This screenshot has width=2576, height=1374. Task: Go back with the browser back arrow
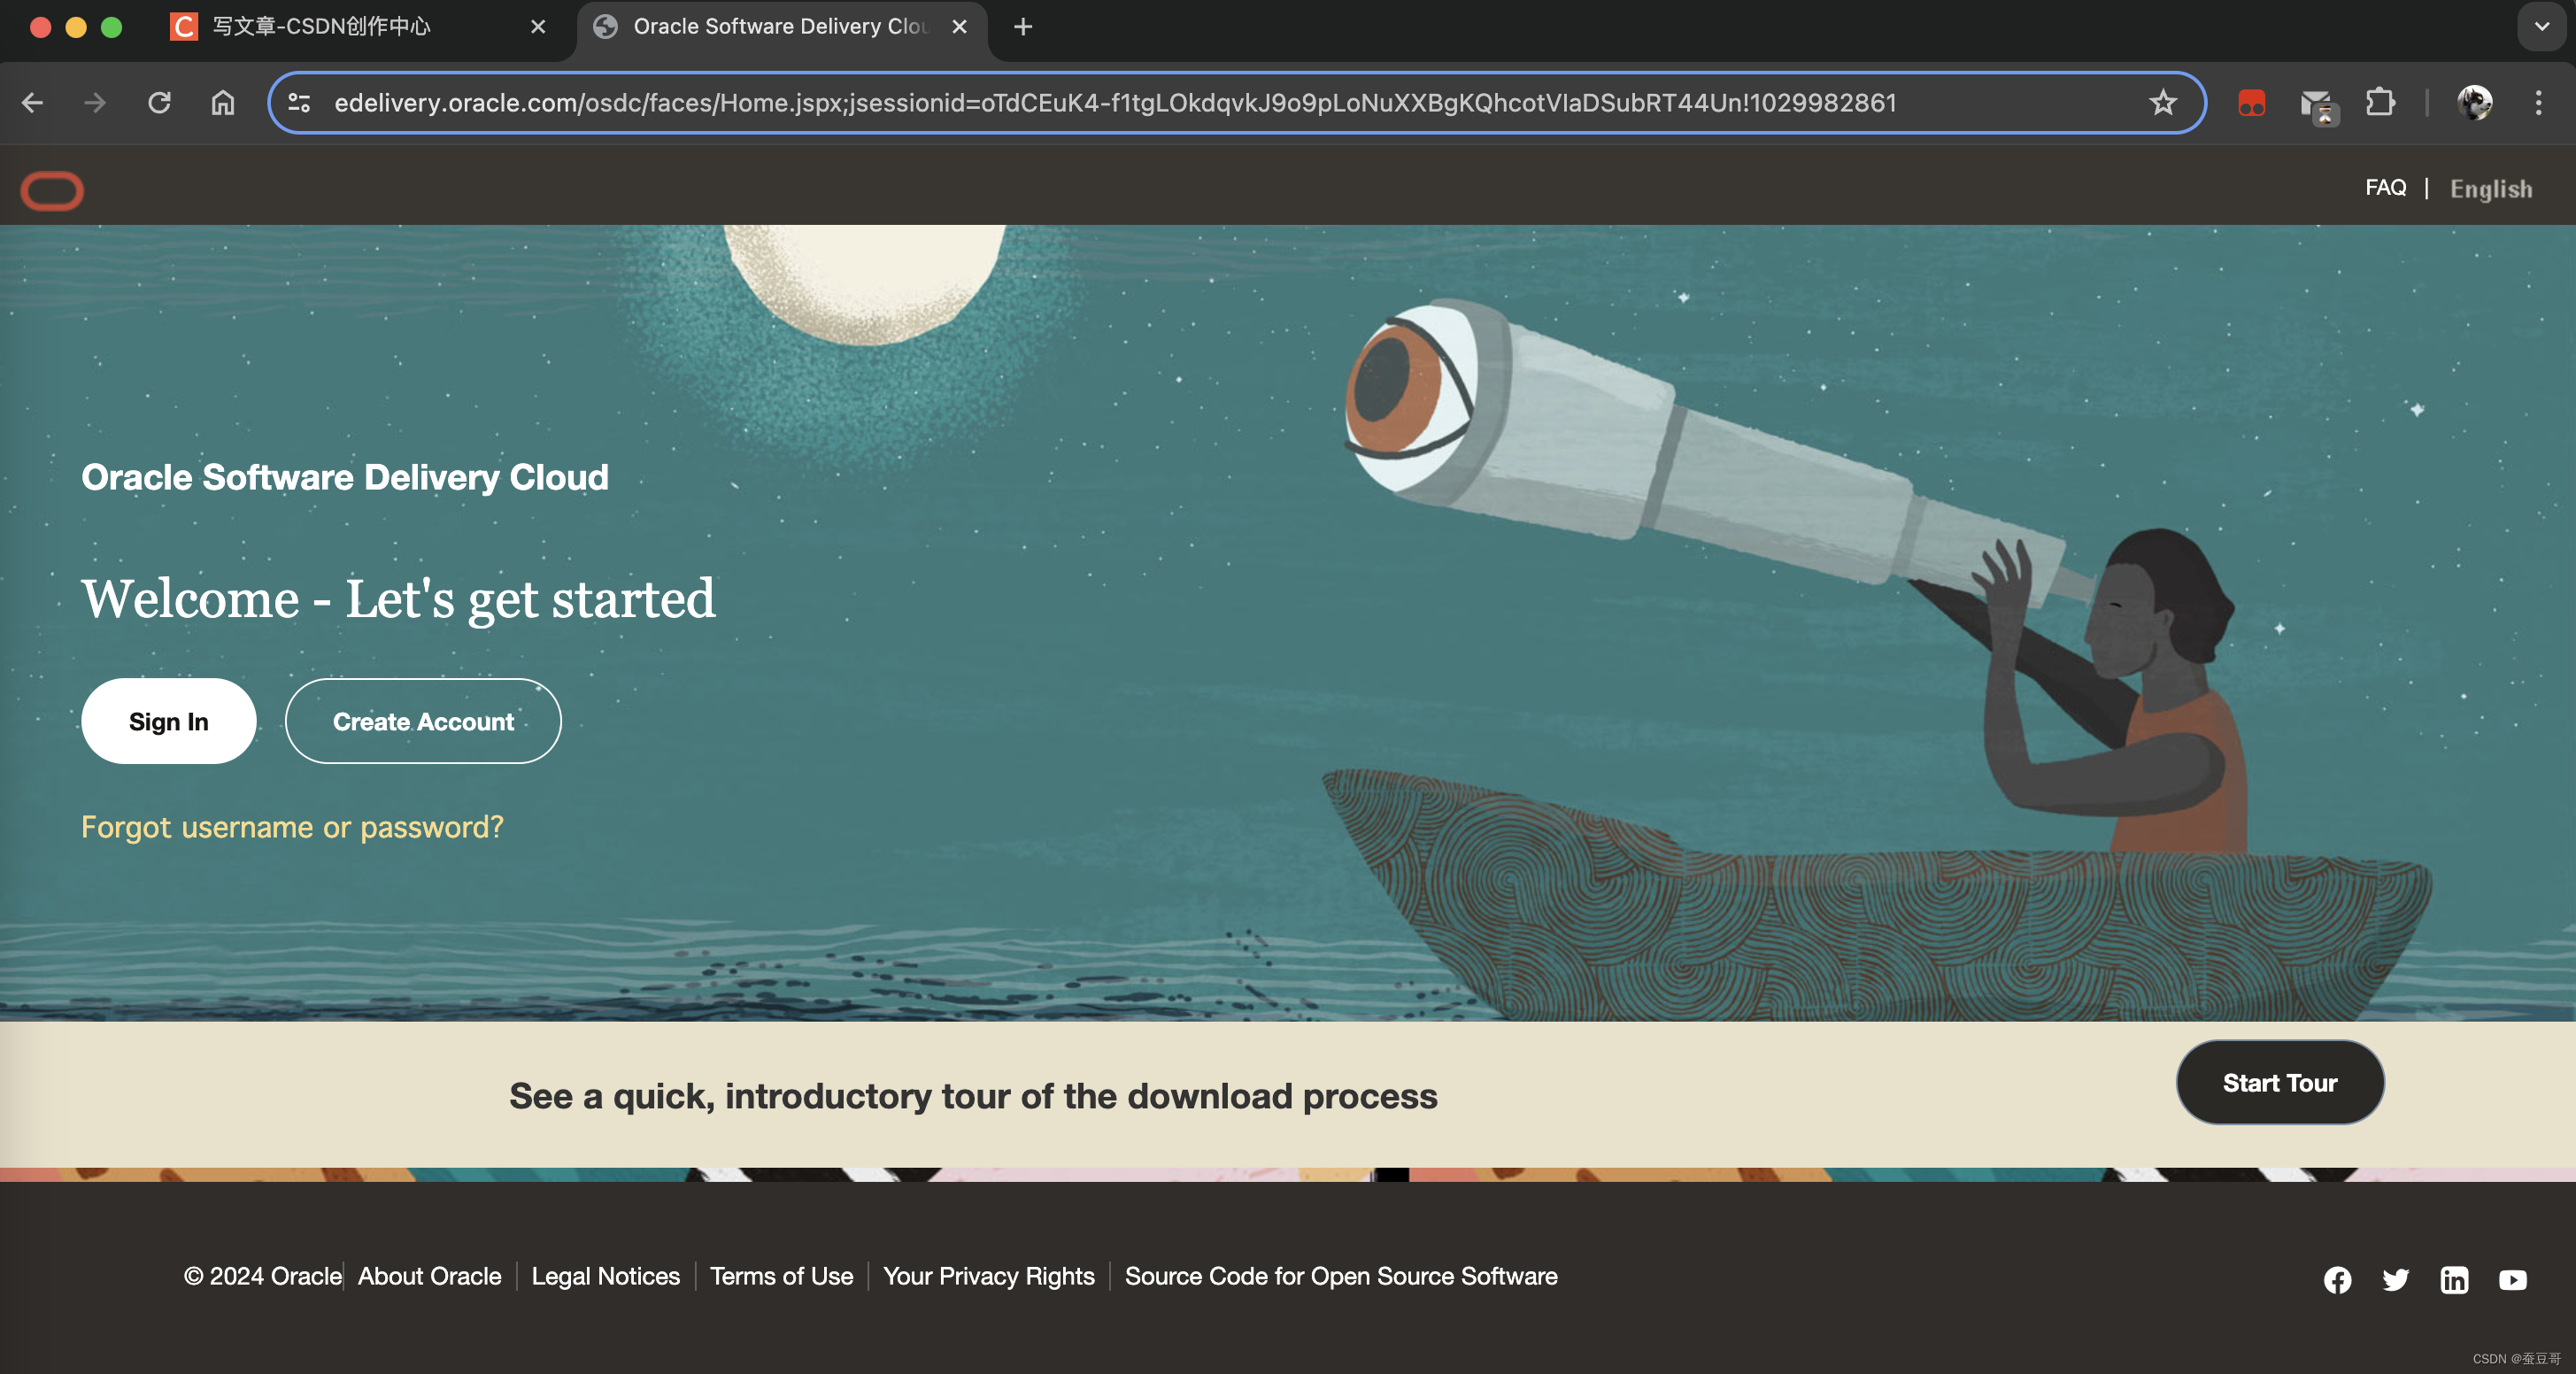32,103
